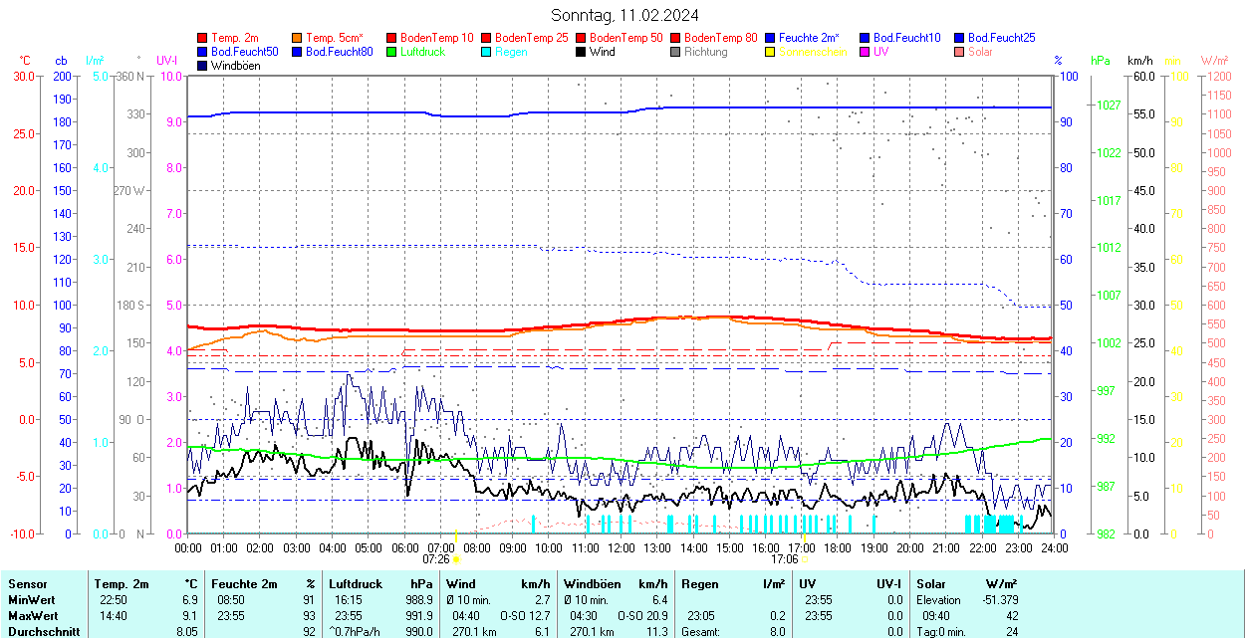Select the green Luftdruck legend swatch

(x=391, y=52)
